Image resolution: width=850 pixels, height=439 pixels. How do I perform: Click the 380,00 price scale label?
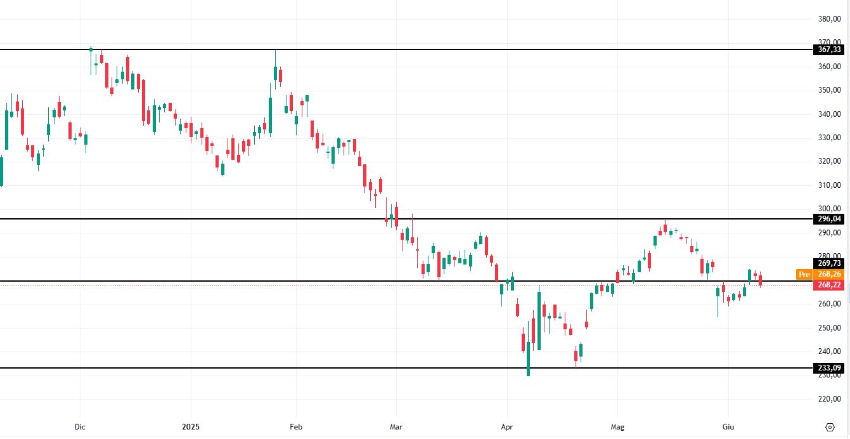coord(829,19)
